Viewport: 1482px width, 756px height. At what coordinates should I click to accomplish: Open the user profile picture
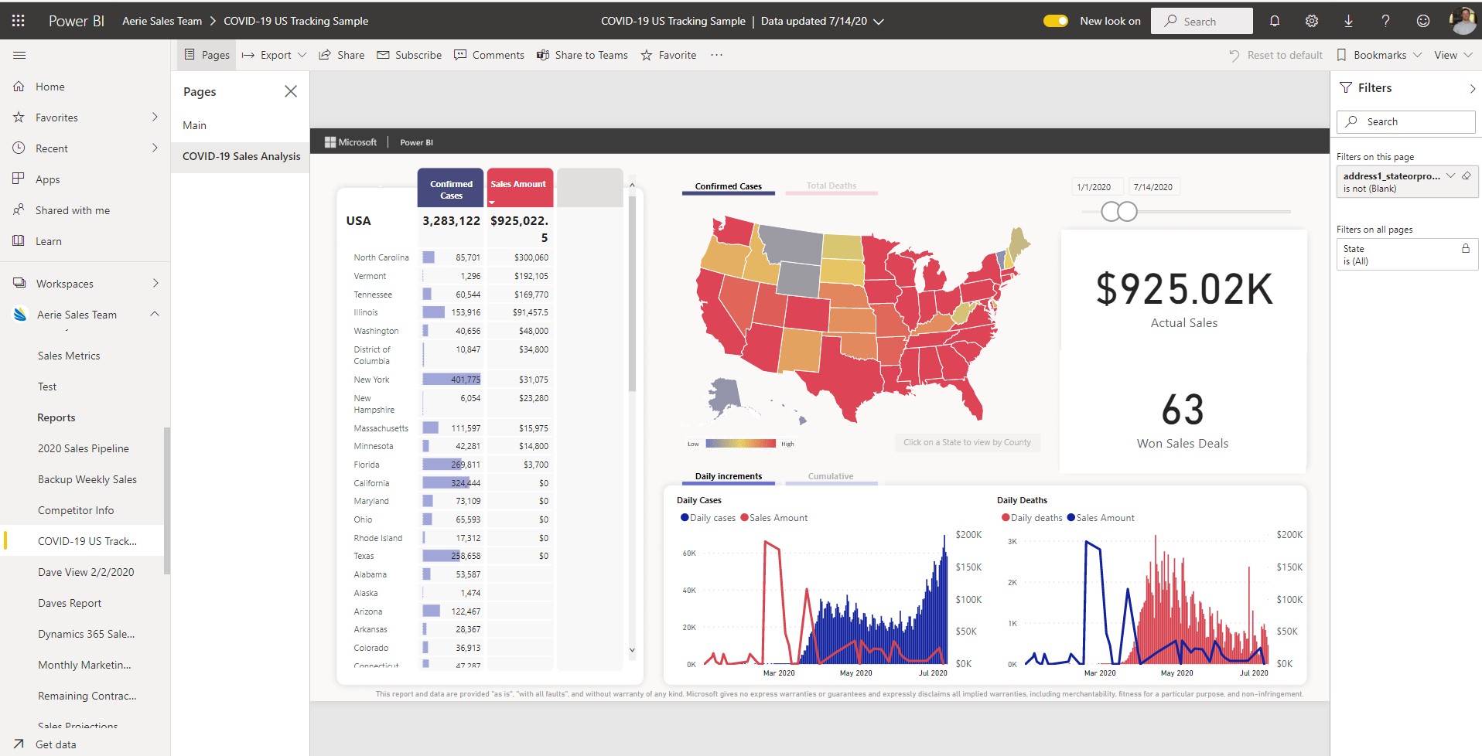(1463, 21)
